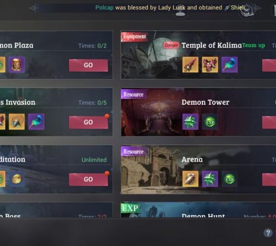The image size is (276, 246).
Task: Select EXP orb reward in Arena
Action: coord(229,178)
